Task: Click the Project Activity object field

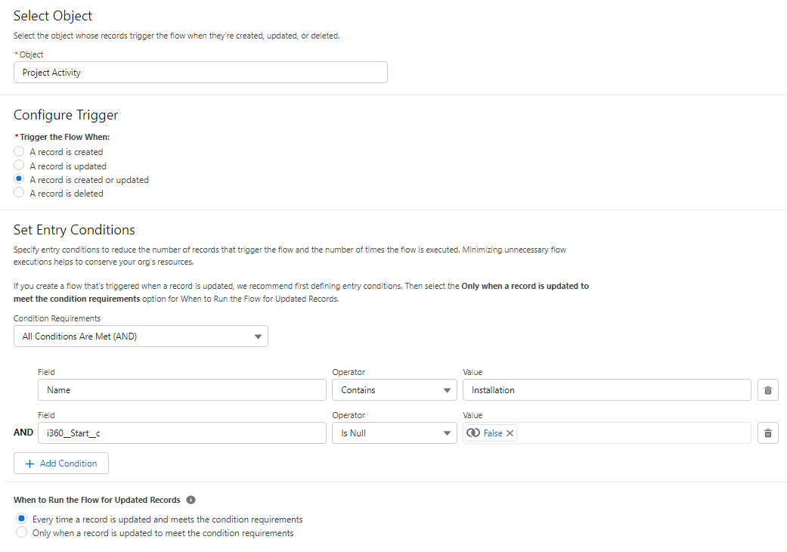Action: point(200,73)
